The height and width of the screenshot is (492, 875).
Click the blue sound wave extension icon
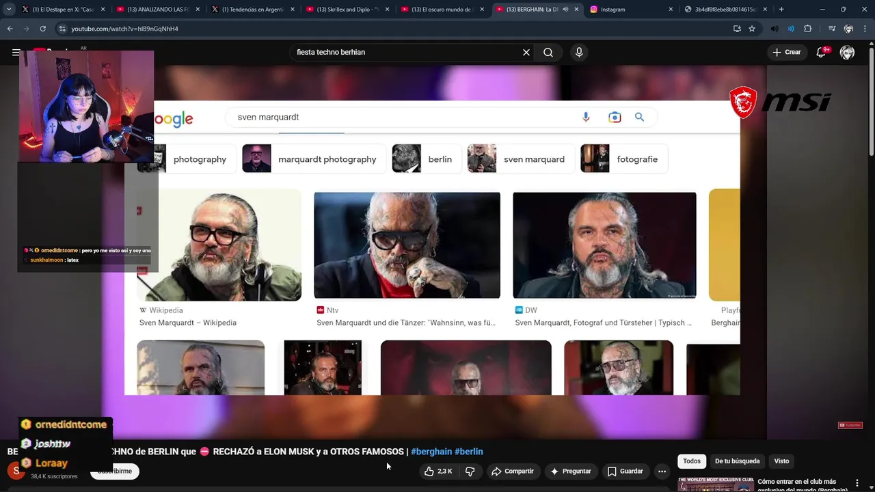791,29
